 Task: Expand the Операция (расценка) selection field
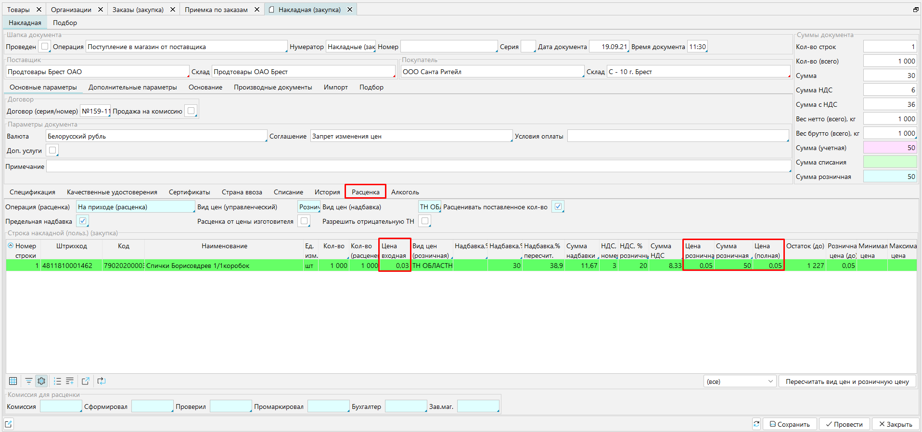coord(135,207)
